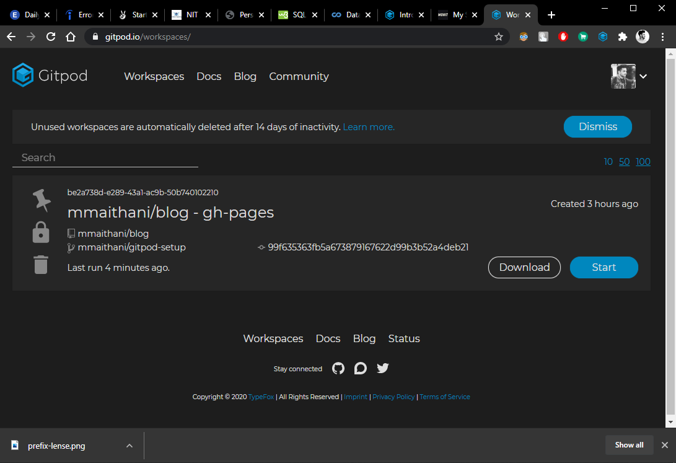676x463 pixels.
Task: Open Community in the header navigation
Action: point(299,76)
